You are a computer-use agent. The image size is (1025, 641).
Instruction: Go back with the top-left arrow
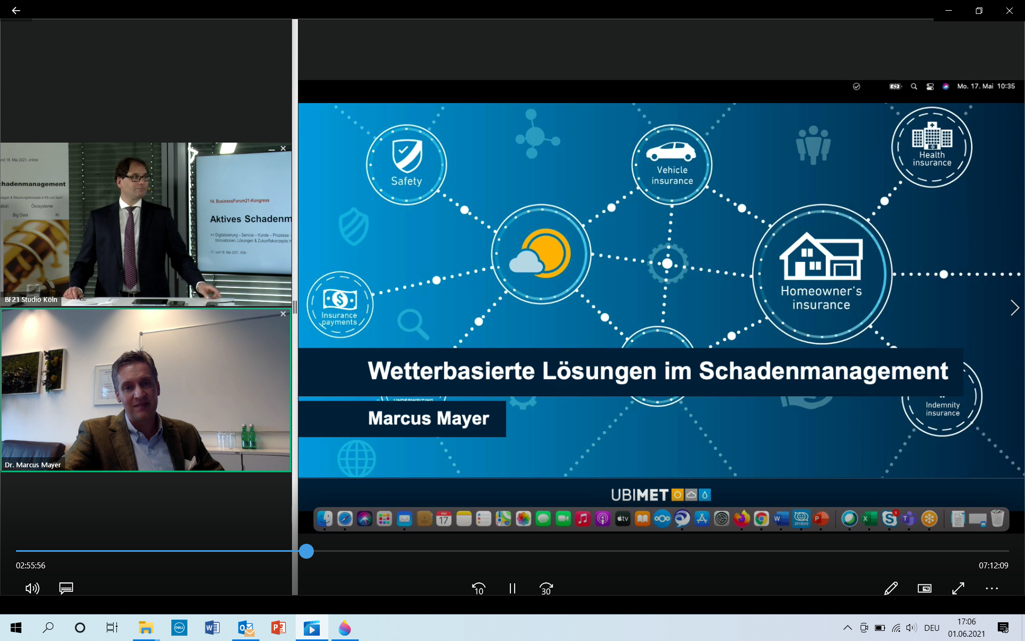(15, 10)
